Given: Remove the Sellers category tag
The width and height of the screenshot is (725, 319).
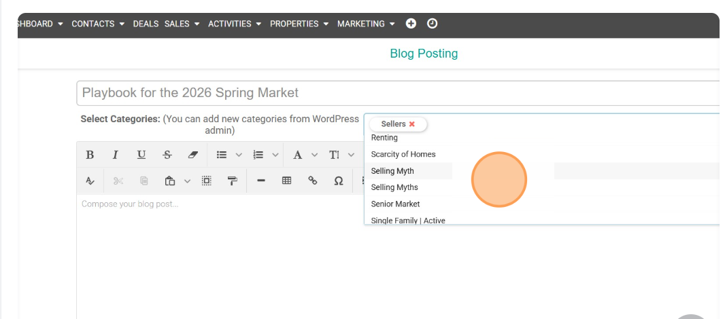Looking at the screenshot, I should tap(412, 124).
